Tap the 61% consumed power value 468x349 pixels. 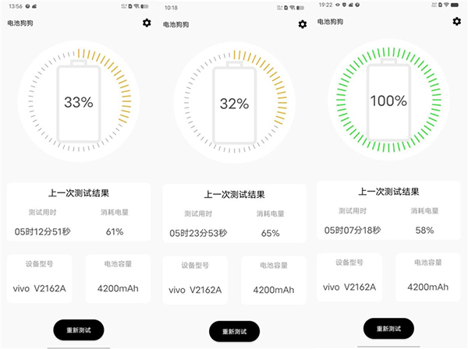click(115, 231)
